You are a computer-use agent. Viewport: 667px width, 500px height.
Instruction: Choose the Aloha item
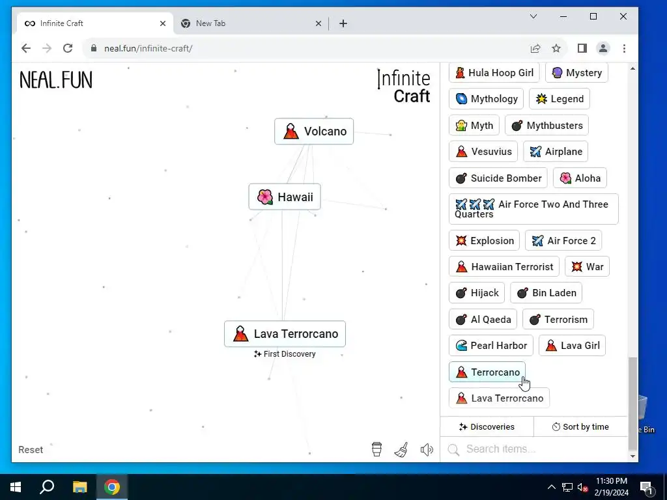(580, 178)
